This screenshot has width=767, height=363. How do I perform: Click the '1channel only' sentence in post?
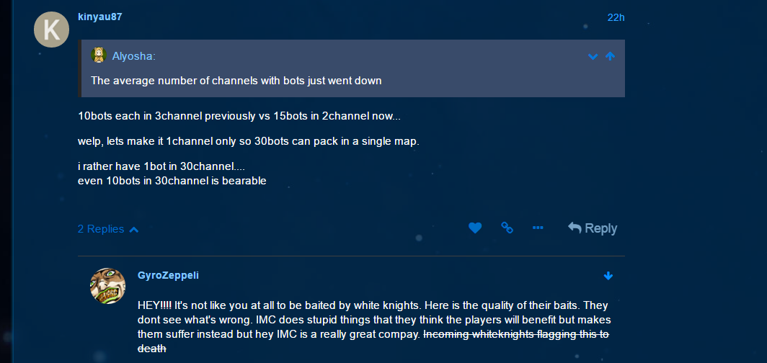click(x=248, y=141)
